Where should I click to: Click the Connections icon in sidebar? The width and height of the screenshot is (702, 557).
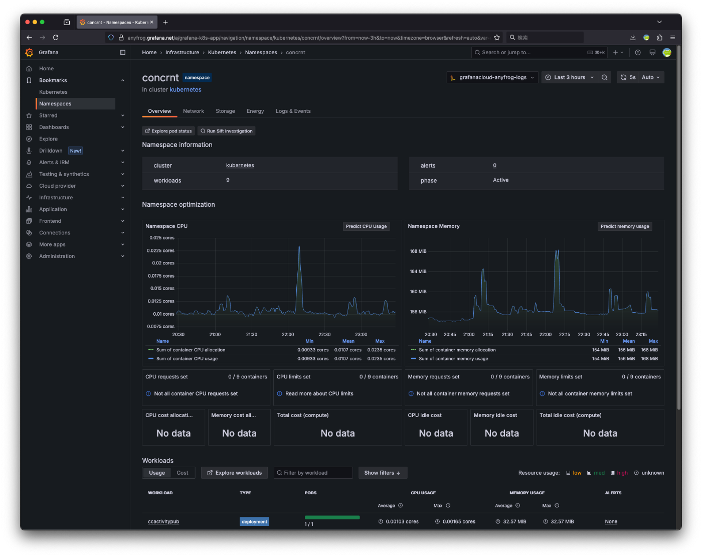pyautogui.click(x=29, y=233)
